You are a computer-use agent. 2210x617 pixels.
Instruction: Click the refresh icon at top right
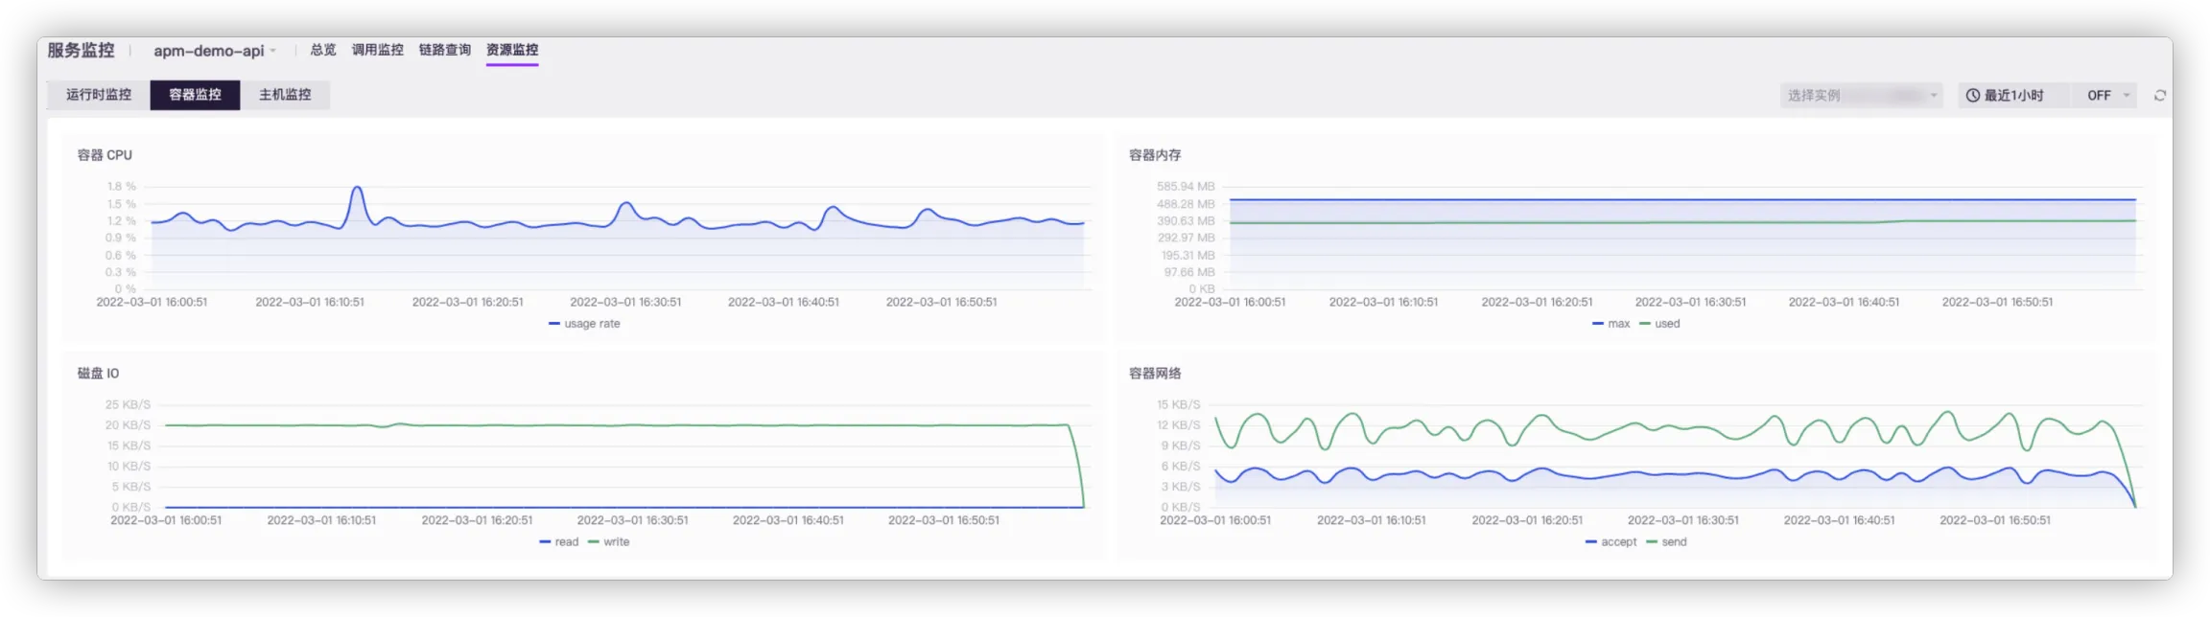[2159, 96]
